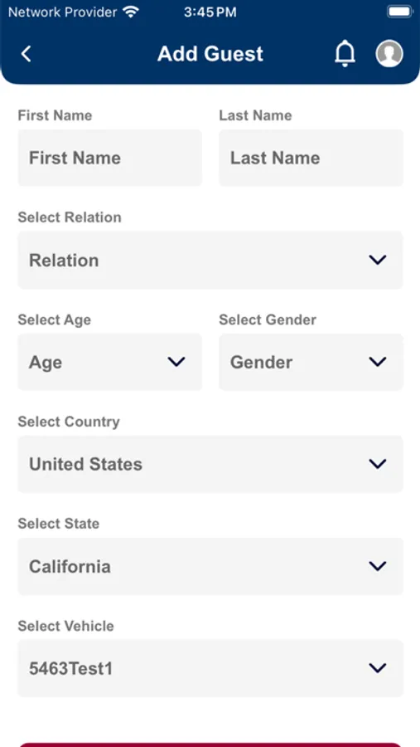Screen dimensions: 420x747
Task: Open the profile avatar icon
Action: pyautogui.click(x=389, y=53)
